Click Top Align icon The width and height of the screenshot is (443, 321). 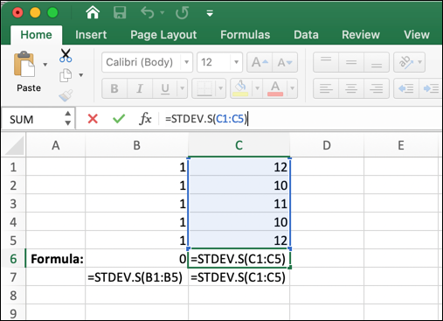click(x=326, y=62)
